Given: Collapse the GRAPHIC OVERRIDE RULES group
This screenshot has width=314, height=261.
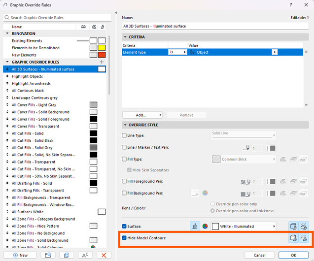Looking at the screenshot, I should coord(7,62).
